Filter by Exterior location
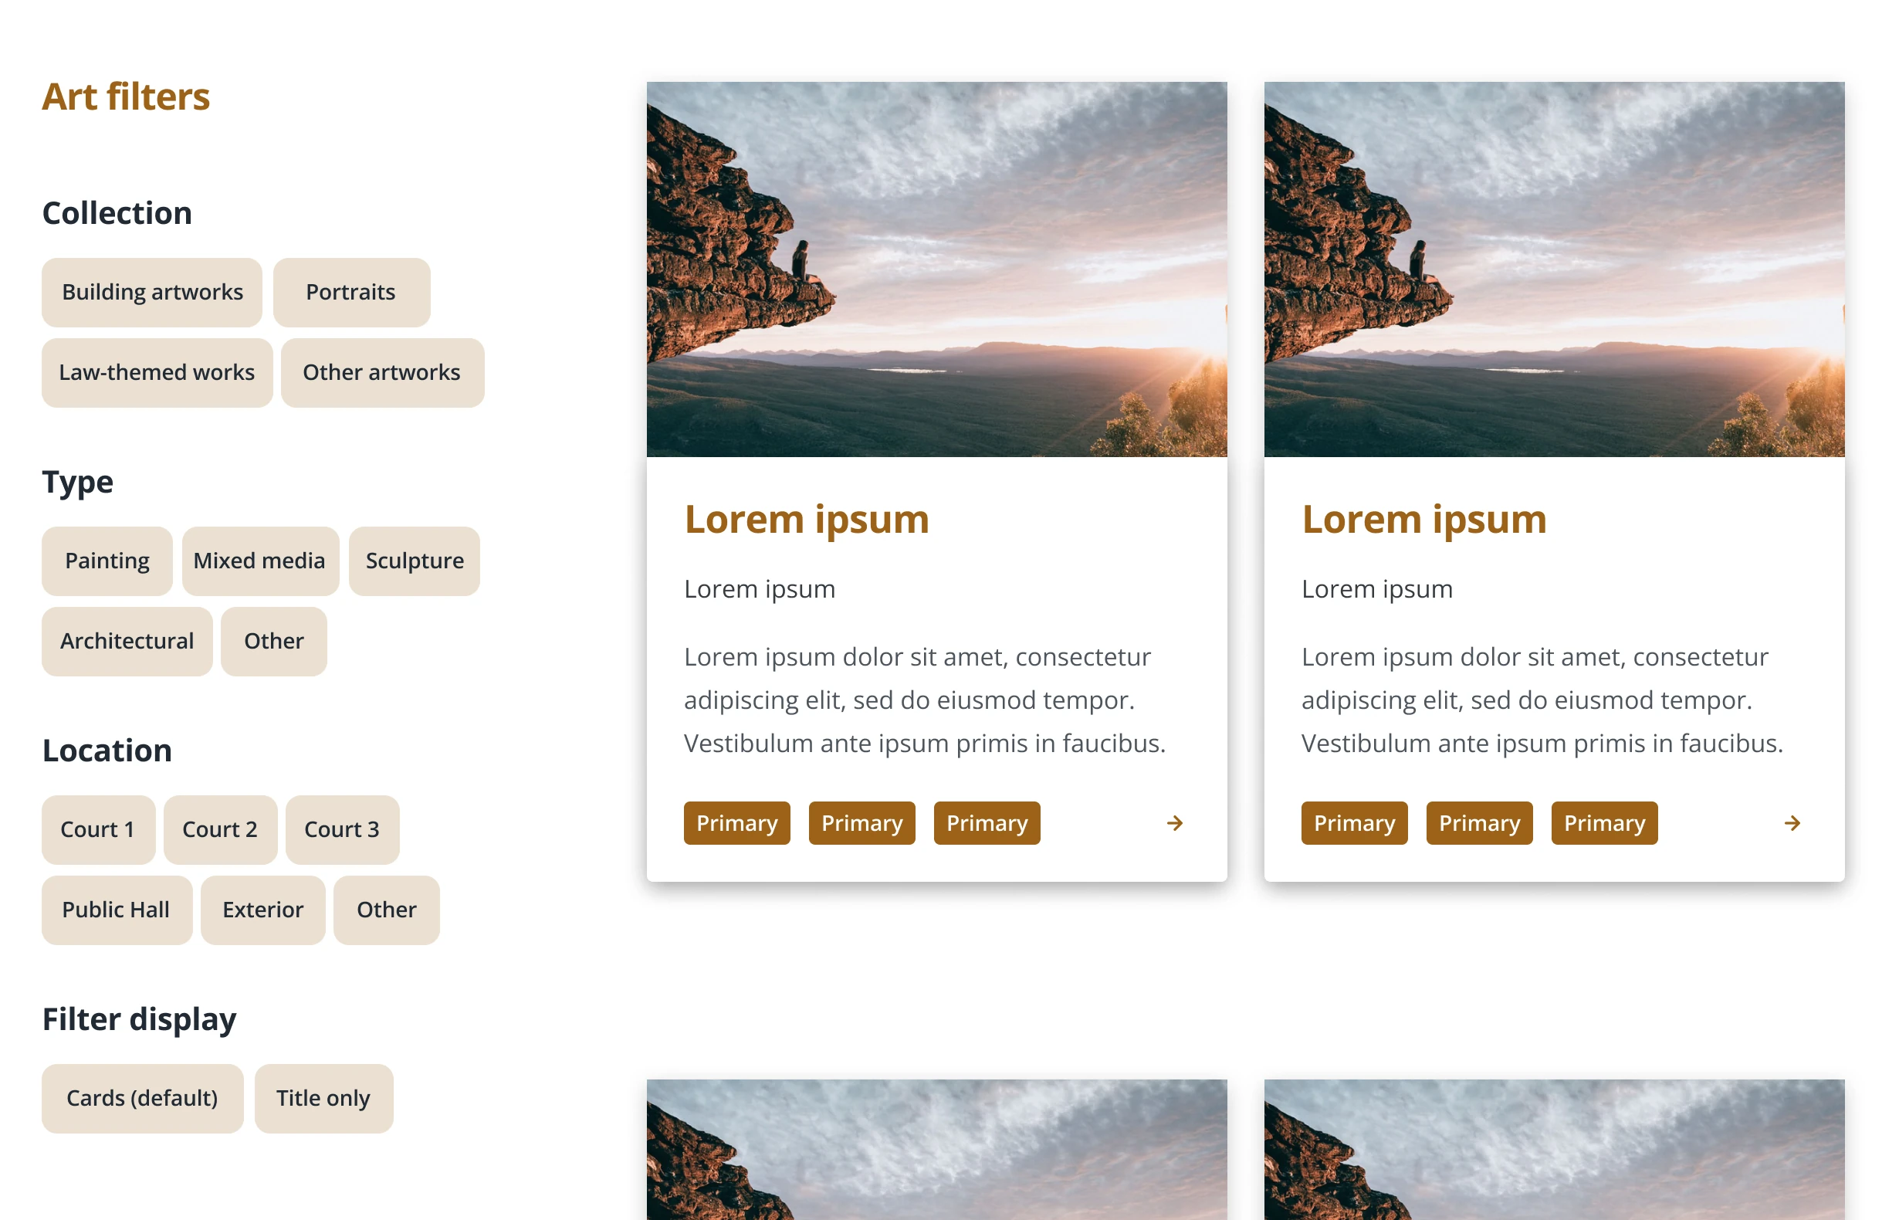 (263, 910)
